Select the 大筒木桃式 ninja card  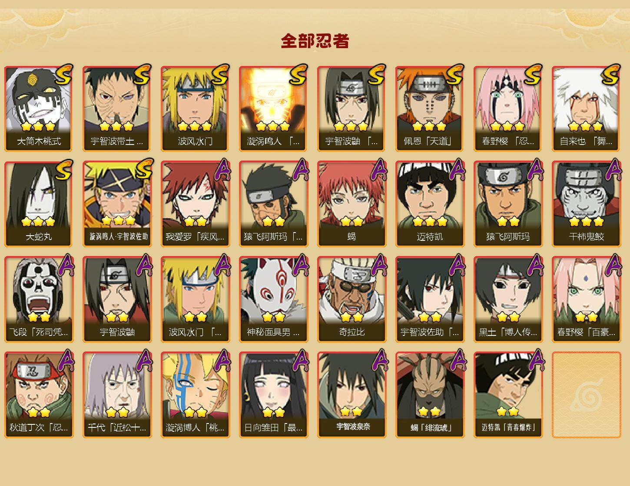pos(39,108)
